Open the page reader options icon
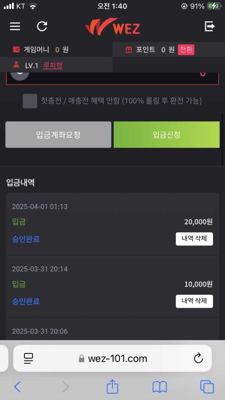225x400 pixels. 28,358
